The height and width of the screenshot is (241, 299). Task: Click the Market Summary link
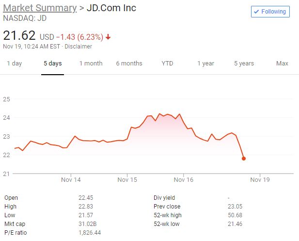coord(40,8)
